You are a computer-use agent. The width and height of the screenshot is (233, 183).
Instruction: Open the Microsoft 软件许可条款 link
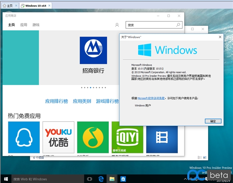[x=151, y=99]
